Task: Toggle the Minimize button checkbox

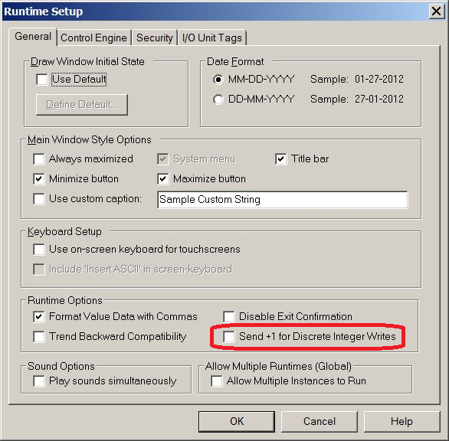Action: click(39, 179)
